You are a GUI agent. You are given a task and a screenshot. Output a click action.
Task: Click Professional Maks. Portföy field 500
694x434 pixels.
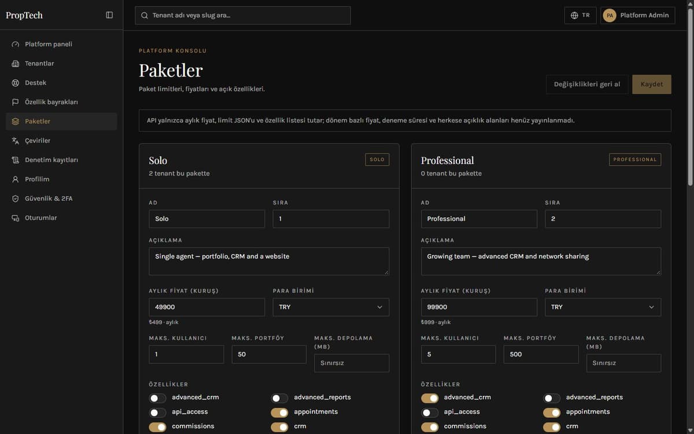(541, 354)
